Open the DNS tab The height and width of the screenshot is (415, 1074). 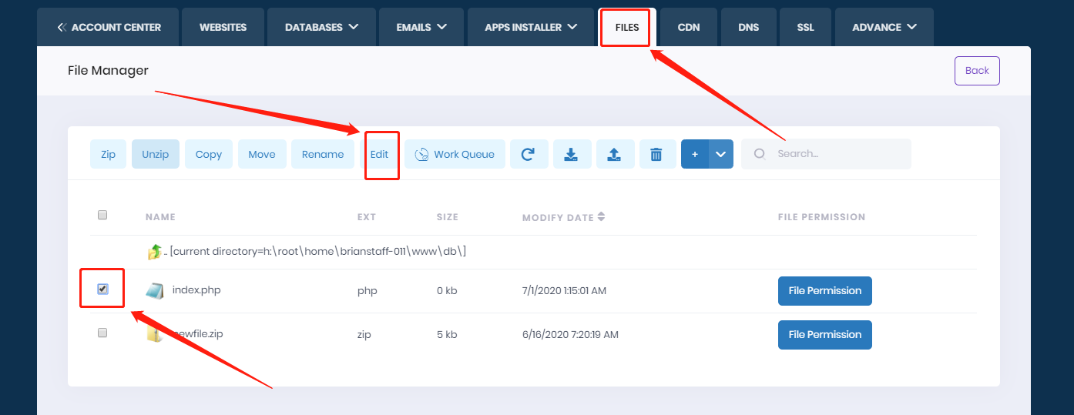click(x=747, y=27)
